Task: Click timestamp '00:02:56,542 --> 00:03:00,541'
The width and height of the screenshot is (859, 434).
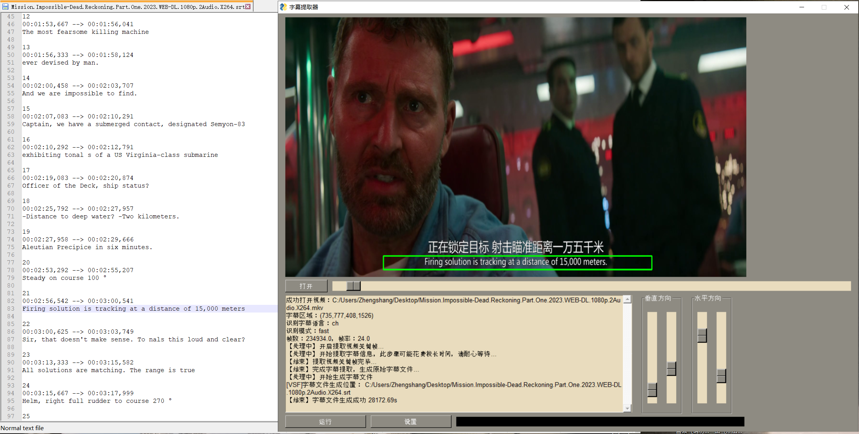Action: pyautogui.click(x=78, y=301)
